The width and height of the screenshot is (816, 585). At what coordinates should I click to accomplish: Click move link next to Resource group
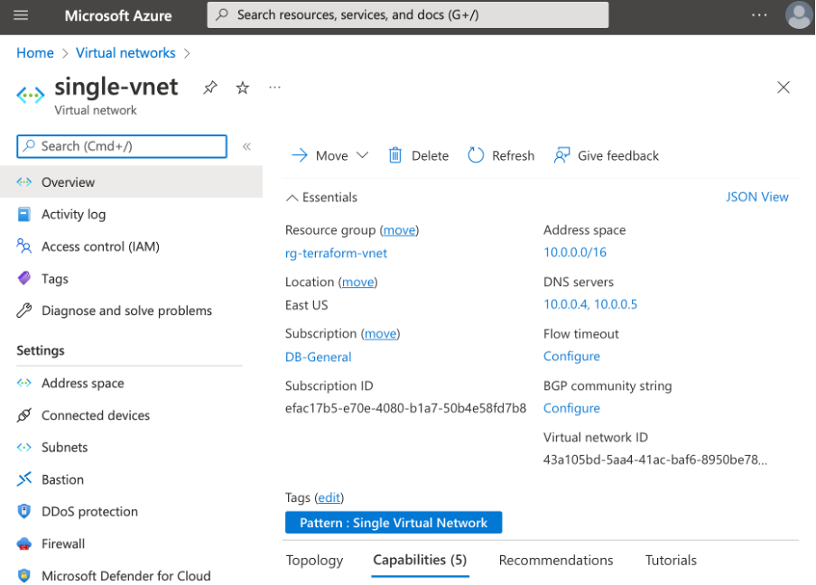(x=400, y=230)
